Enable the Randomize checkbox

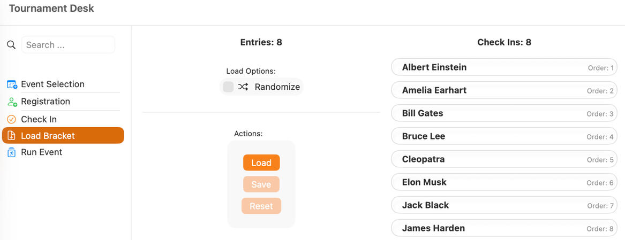click(228, 87)
